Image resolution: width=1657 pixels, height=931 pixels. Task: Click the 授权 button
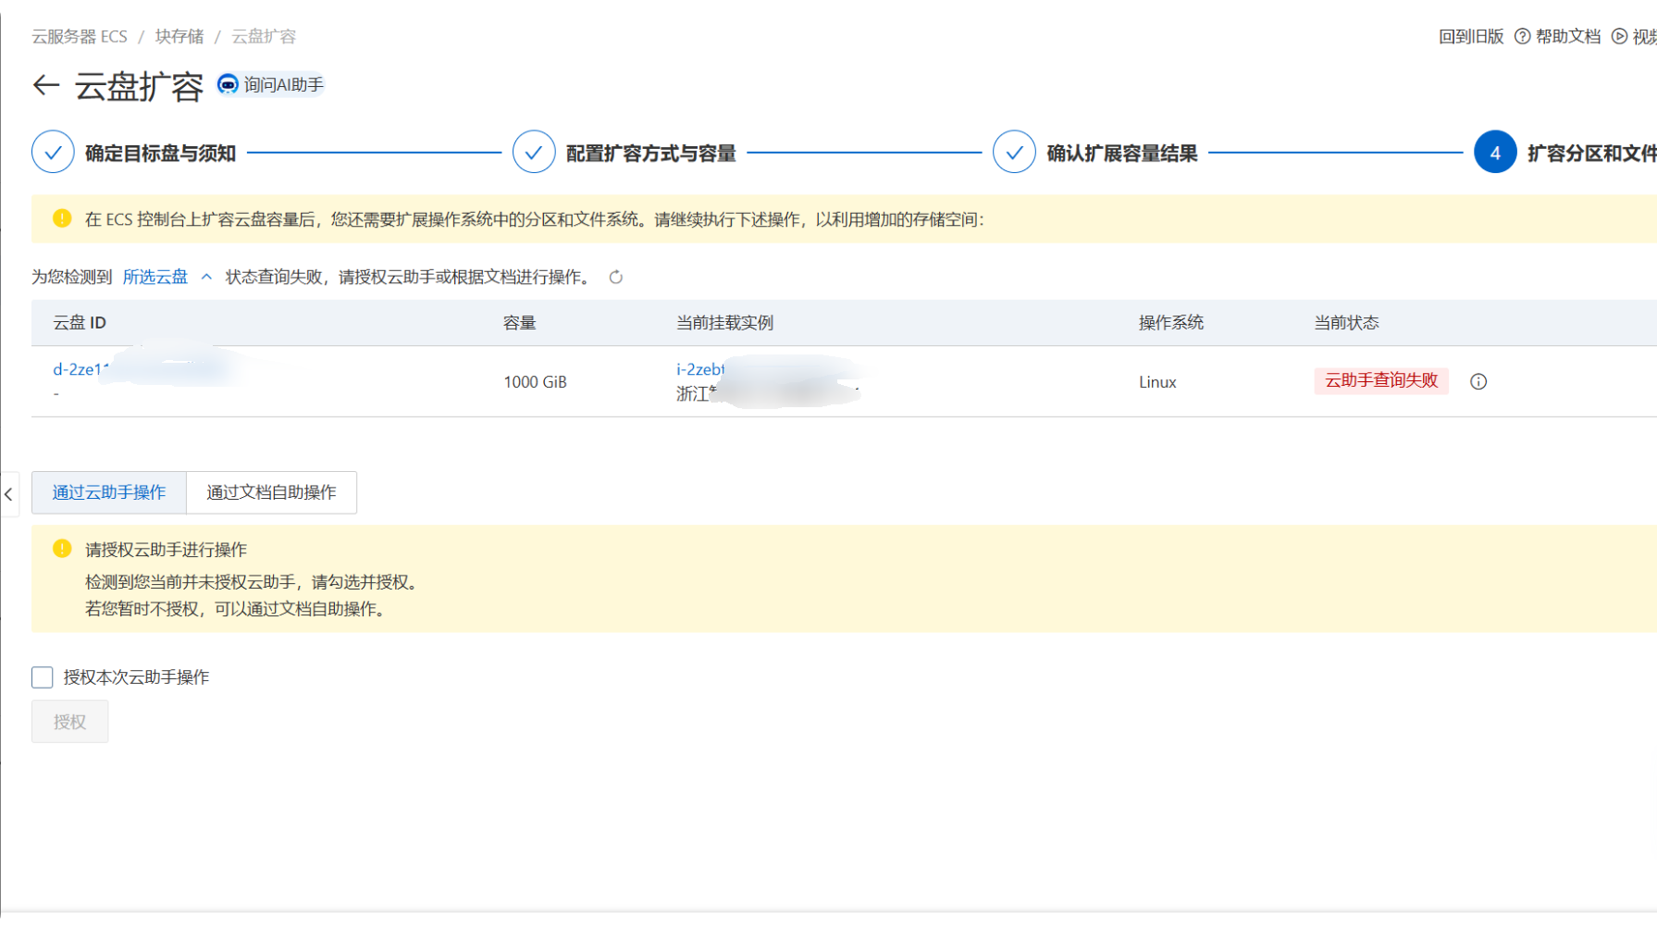pos(69,722)
